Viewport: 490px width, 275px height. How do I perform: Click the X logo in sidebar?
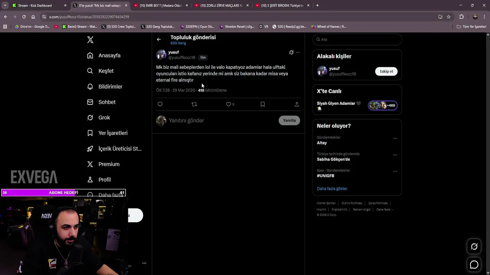coord(90,40)
